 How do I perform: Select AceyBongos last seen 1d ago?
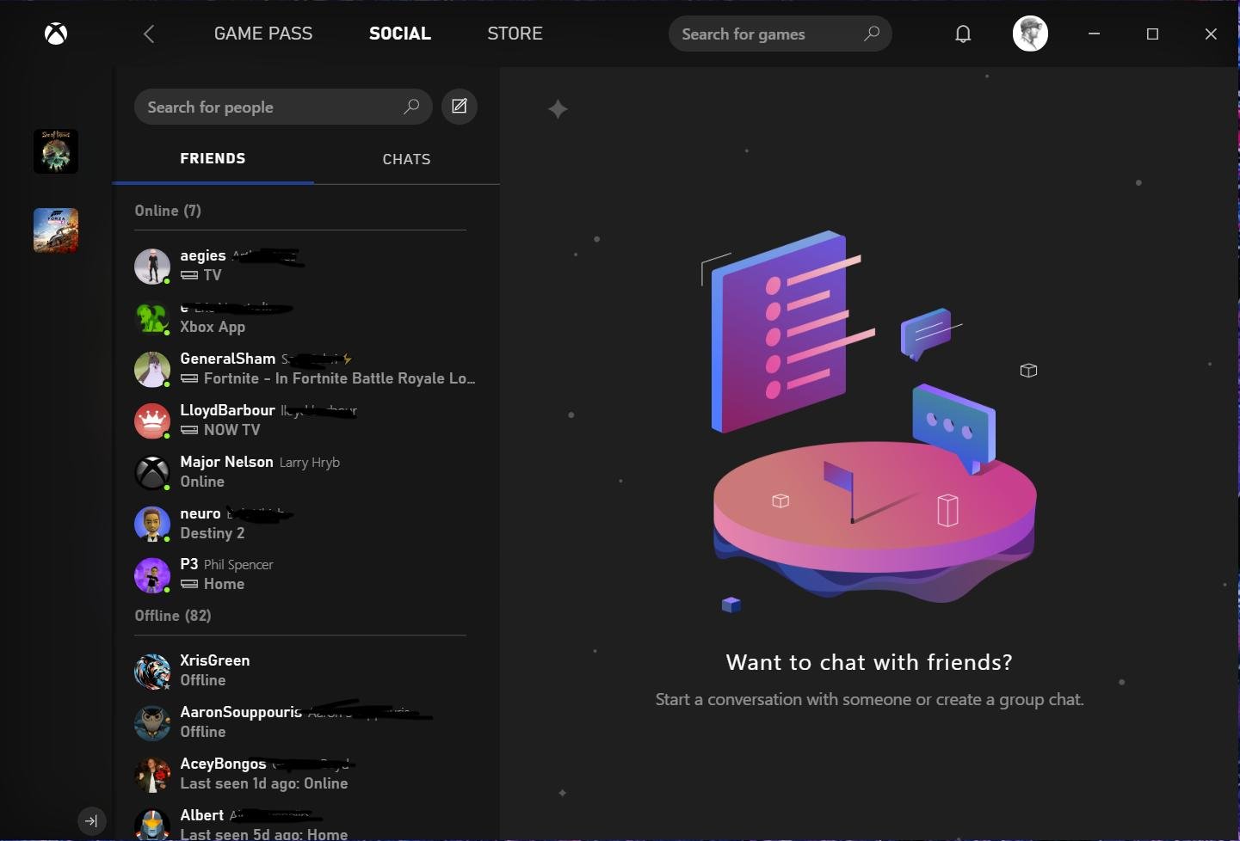[305, 774]
